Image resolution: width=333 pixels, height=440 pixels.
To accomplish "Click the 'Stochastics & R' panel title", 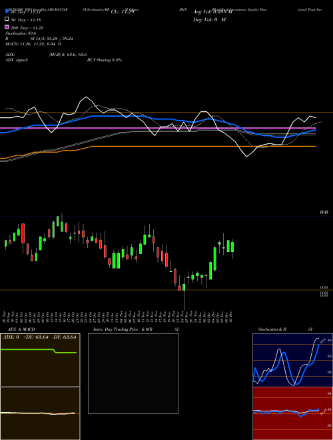I will (x=272, y=329).
